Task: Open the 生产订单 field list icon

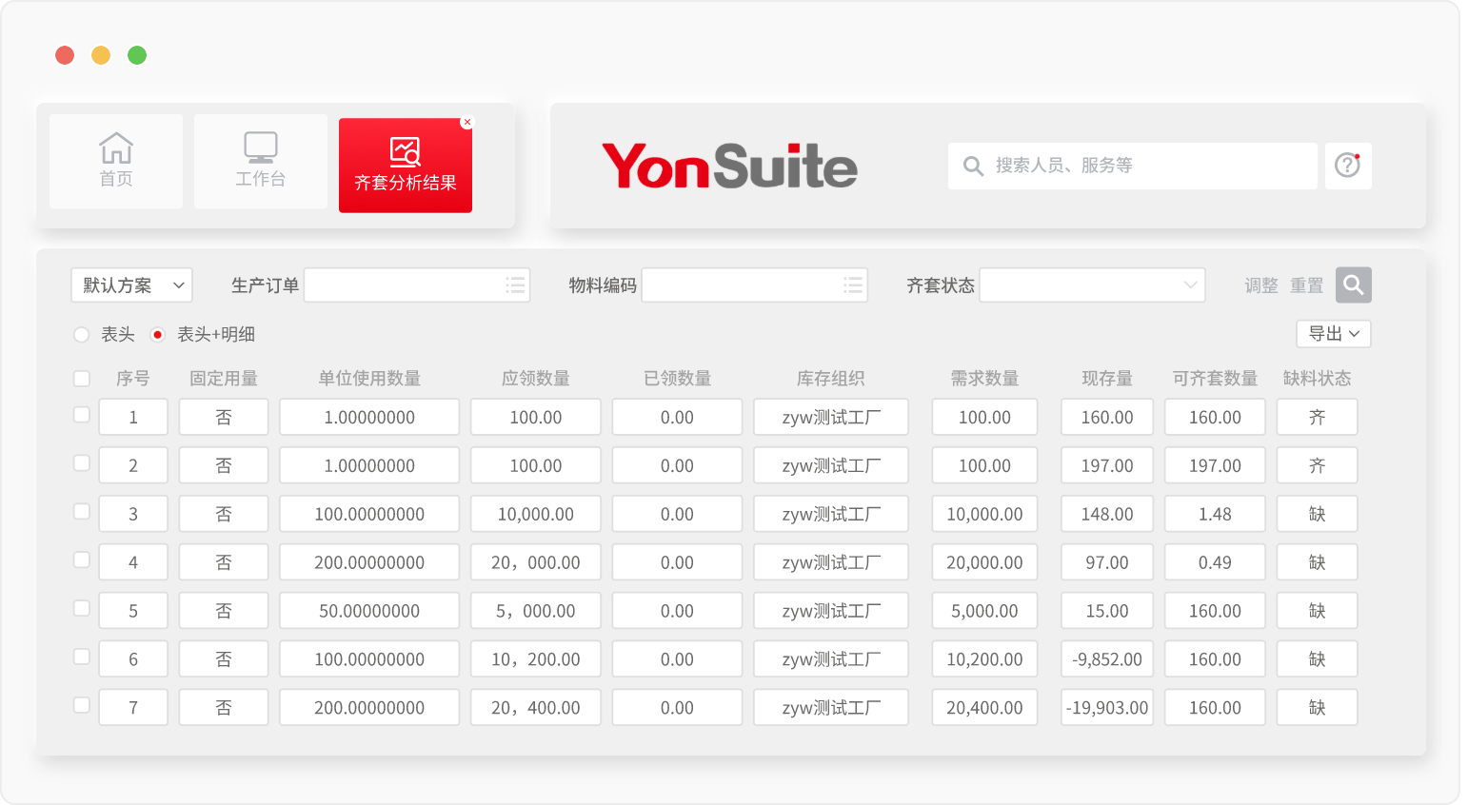Action: tap(515, 285)
